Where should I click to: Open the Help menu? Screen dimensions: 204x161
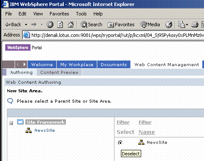tap(98, 14)
